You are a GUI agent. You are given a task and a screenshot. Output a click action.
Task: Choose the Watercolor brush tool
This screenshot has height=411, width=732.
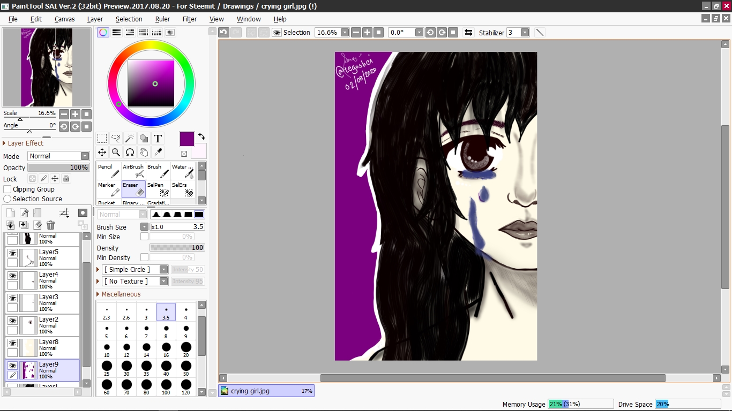pos(183,171)
